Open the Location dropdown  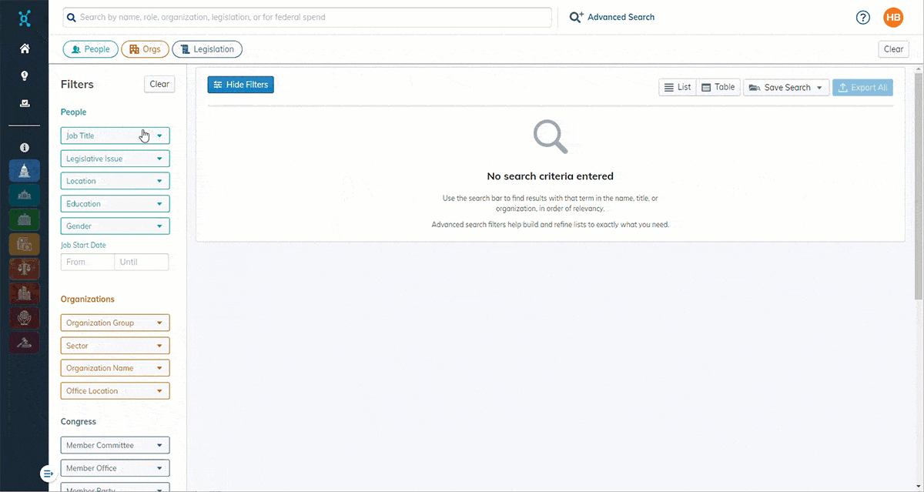tap(115, 181)
